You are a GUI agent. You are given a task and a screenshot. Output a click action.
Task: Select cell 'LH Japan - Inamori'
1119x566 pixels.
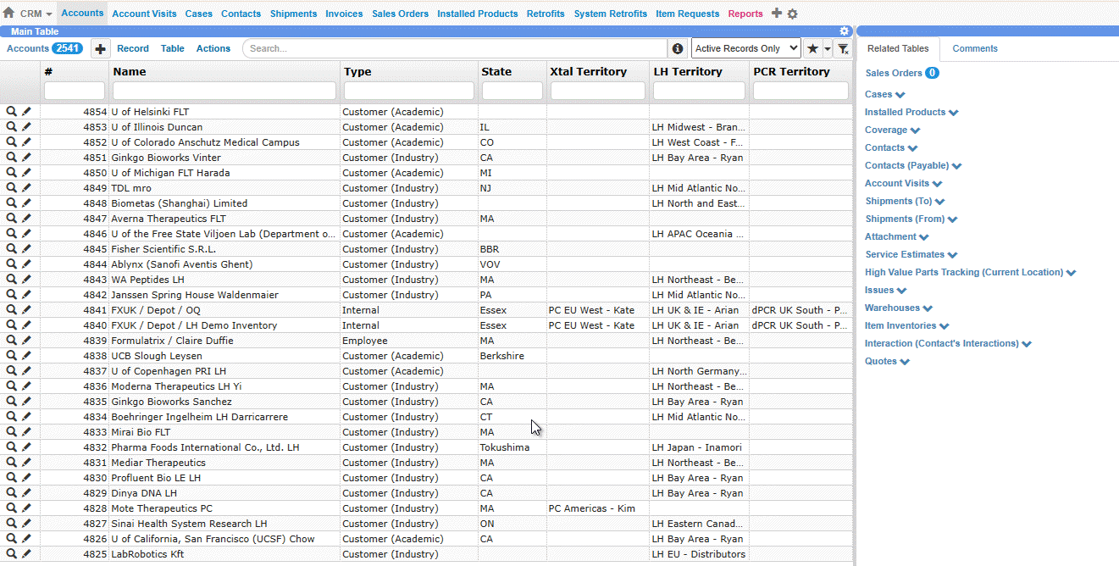[700, 447]
